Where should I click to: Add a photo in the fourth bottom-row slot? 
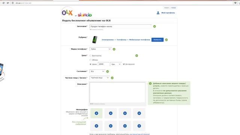pyautogui.click(x=139, y=126)
